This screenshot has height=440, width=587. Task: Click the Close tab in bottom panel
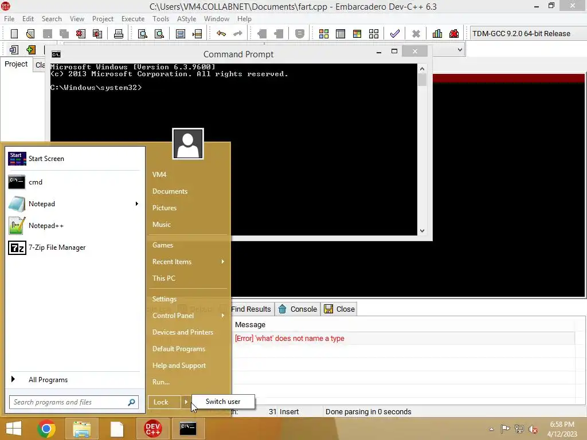coord(339,309)
